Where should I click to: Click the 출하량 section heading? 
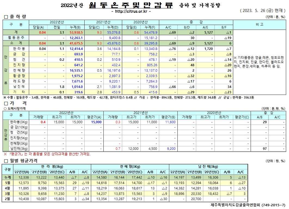[x=17, y=17]
